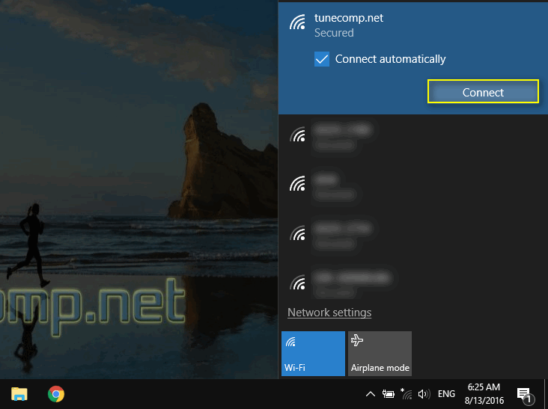Toggle the Airplane mode tile
The height and width of the screenshot is (409, 548).
tap(380, 353)
